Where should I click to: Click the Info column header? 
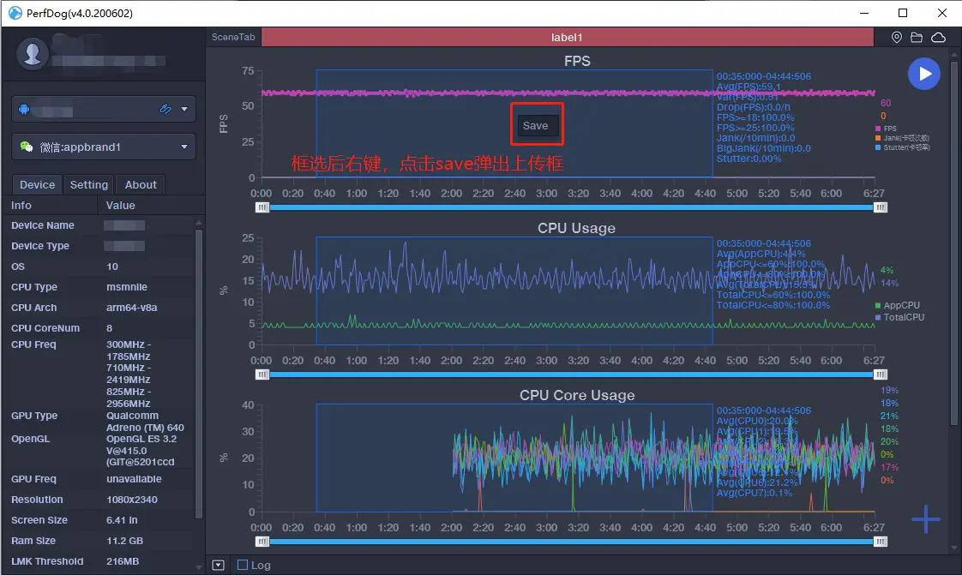coord(51,206)
